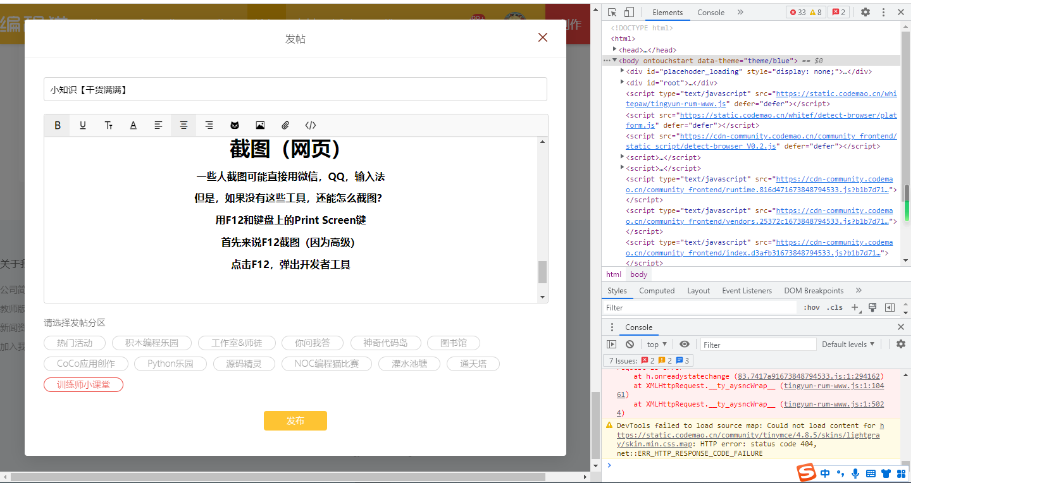
Task: Activate the DevTools element inspector tool
Action: tap(612, 12)
